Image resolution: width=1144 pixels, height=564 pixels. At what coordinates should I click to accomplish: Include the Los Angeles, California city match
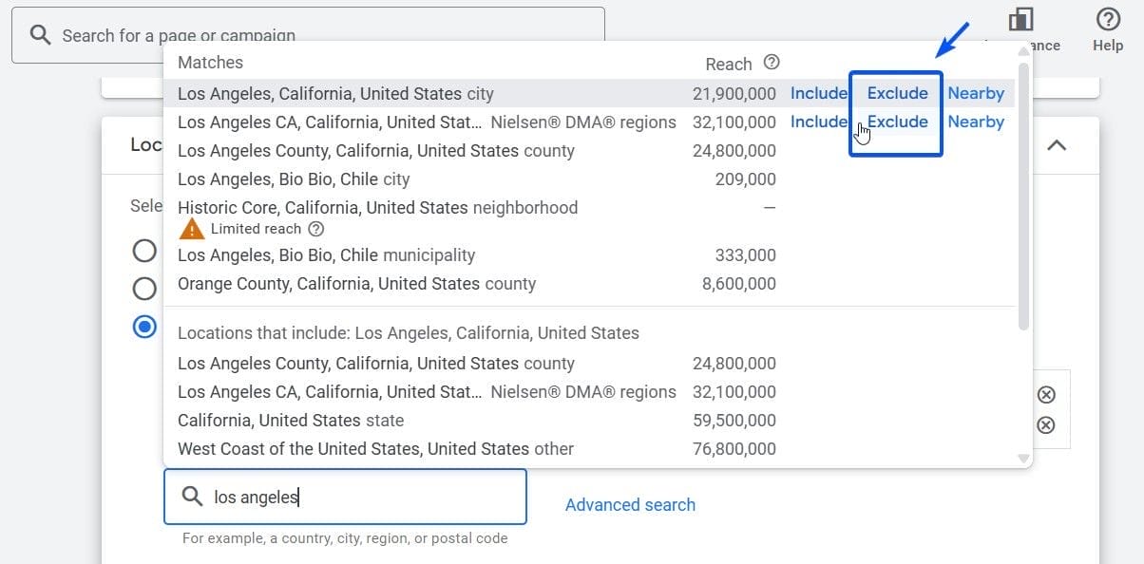coord(819,93)
